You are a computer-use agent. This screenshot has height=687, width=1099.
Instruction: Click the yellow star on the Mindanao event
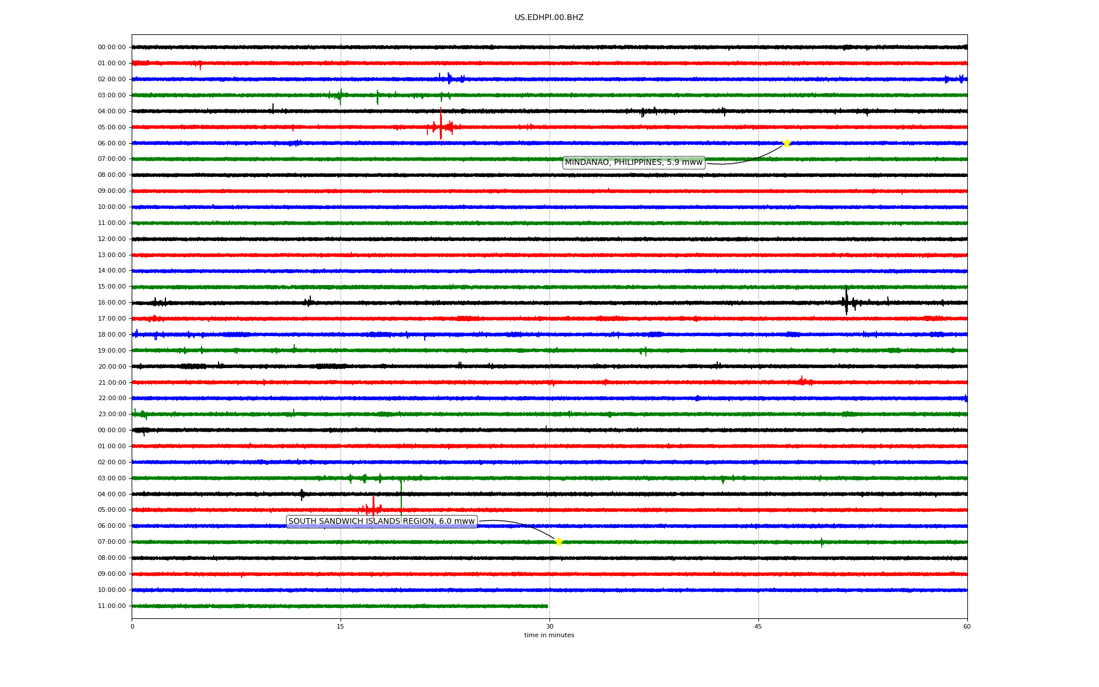786,143
